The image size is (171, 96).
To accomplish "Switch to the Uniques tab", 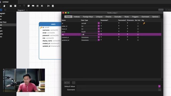I will [99, 17].
